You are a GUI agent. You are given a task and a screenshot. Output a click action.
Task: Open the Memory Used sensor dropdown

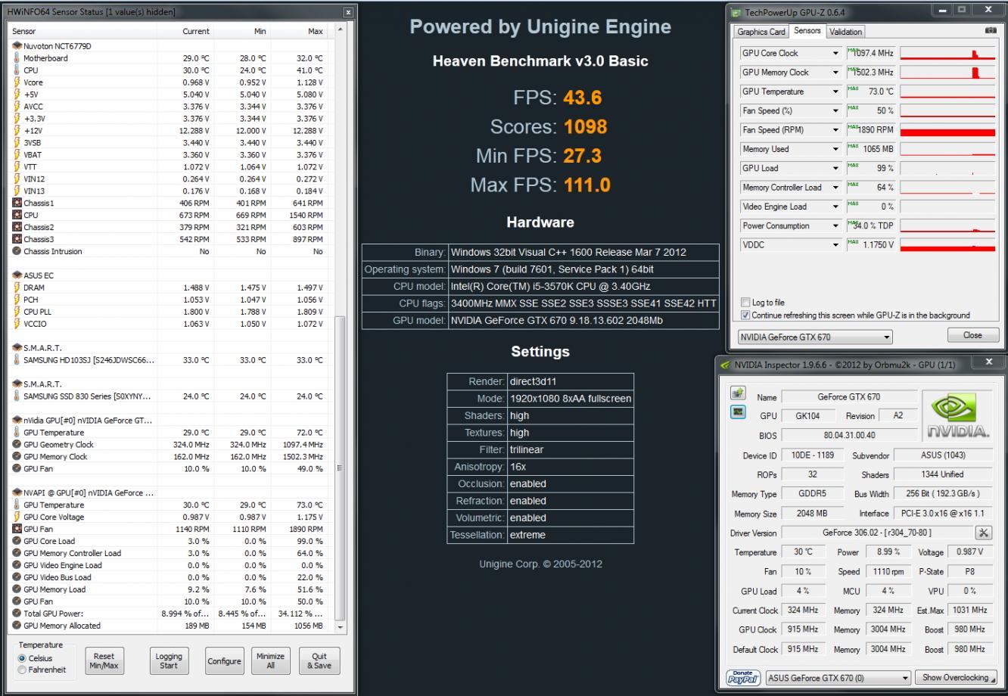coord(836,150)
